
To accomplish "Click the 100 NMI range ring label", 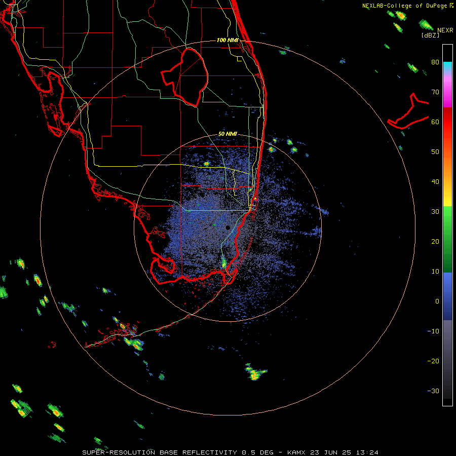I will click(227, 40).
